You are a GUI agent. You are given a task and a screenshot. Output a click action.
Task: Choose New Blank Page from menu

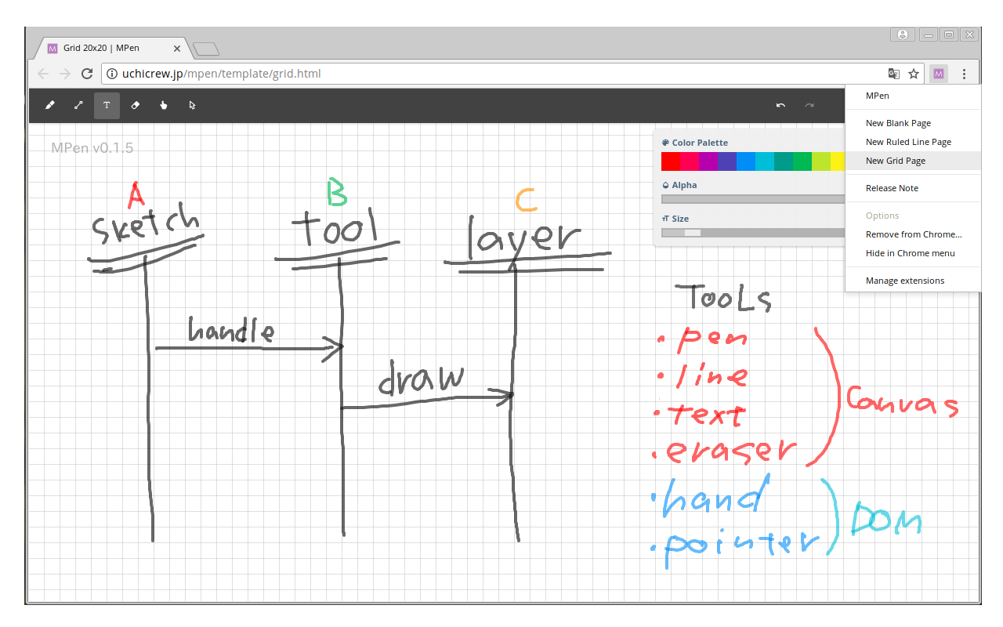pos(898,123)
